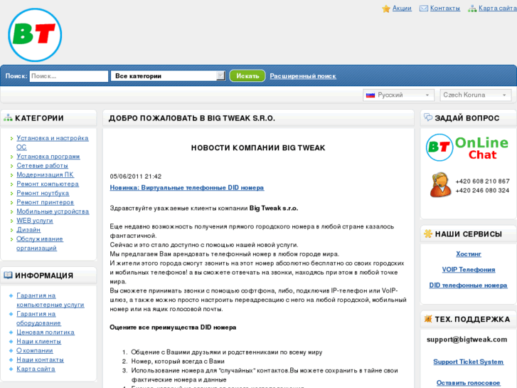517x388 pixels.
Task: Click the spark icon beside Тех. поддержка
Action: (428, 319)
